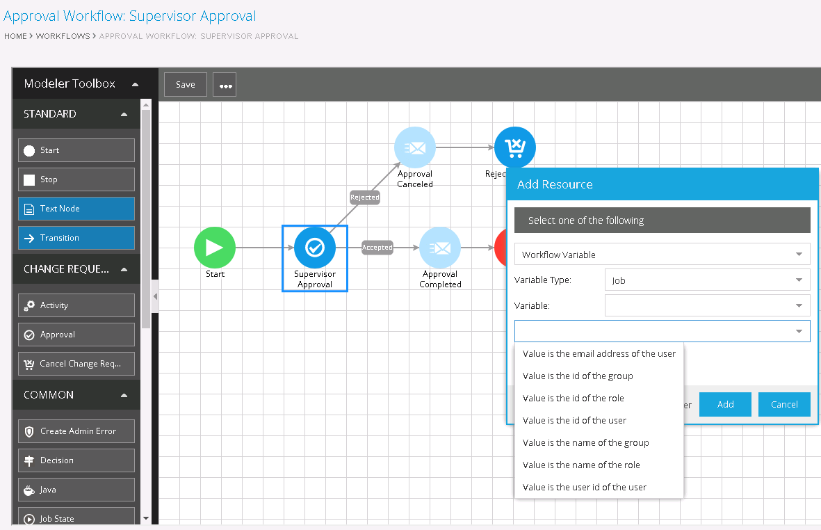Select the Stop node tool
The image size is (821, 530).
tap(76, 179)
